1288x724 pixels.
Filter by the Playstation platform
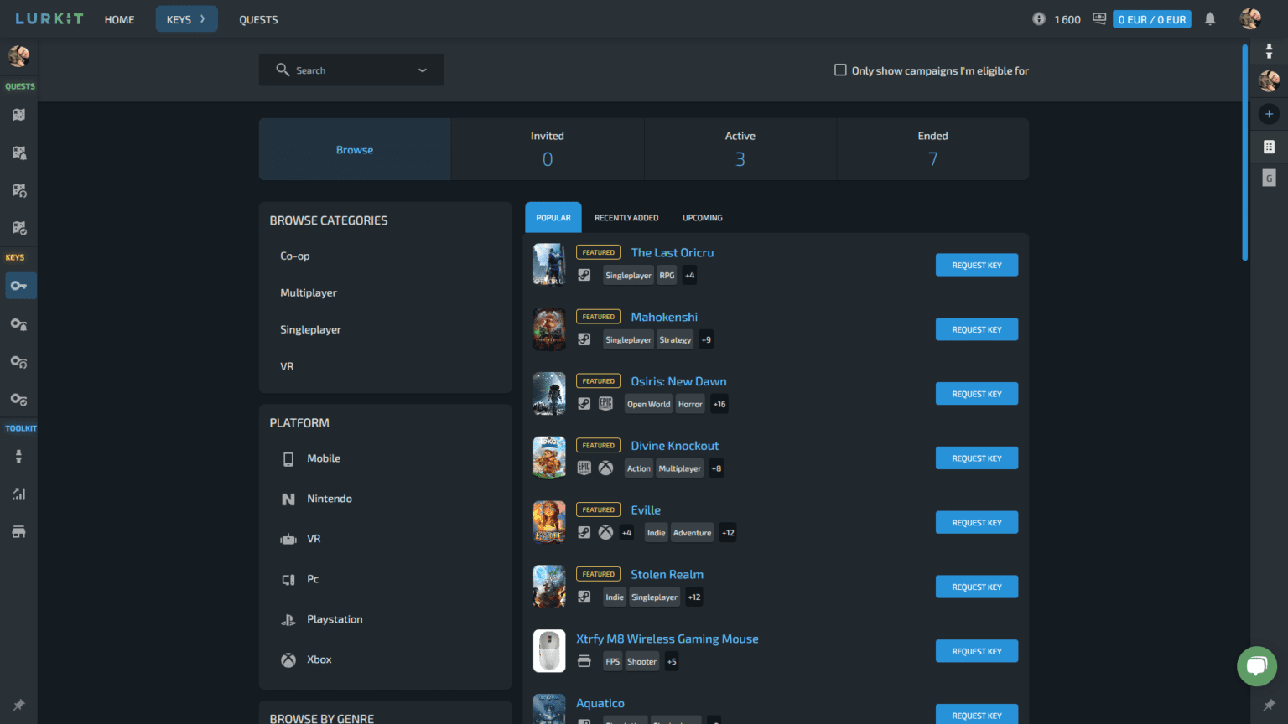(335, 619)
